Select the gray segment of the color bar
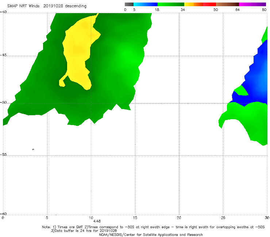The image size is (270, 237). coord(129,4)
